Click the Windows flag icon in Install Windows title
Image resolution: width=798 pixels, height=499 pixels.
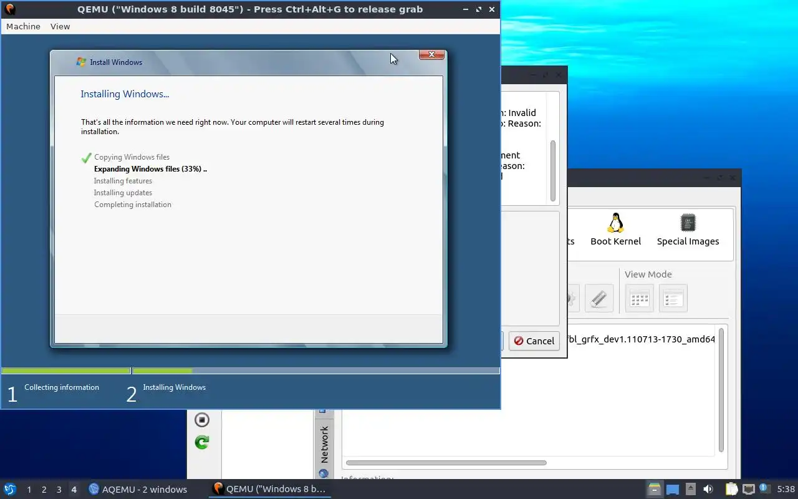pyautogui.click(x=80, y=62)
